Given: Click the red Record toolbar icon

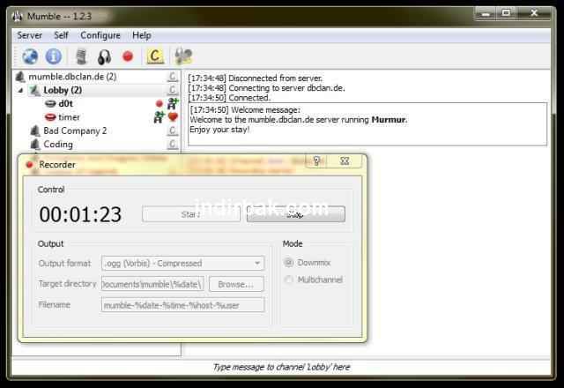Looking at the screenshot, I should tap(128, 56).
